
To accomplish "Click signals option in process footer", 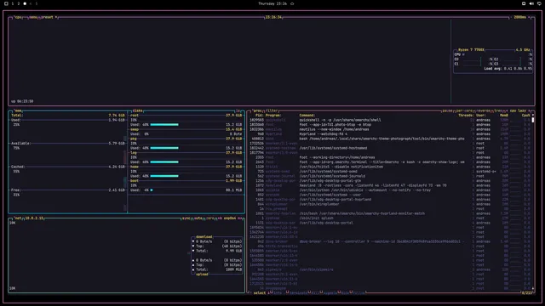I will 330,292.
